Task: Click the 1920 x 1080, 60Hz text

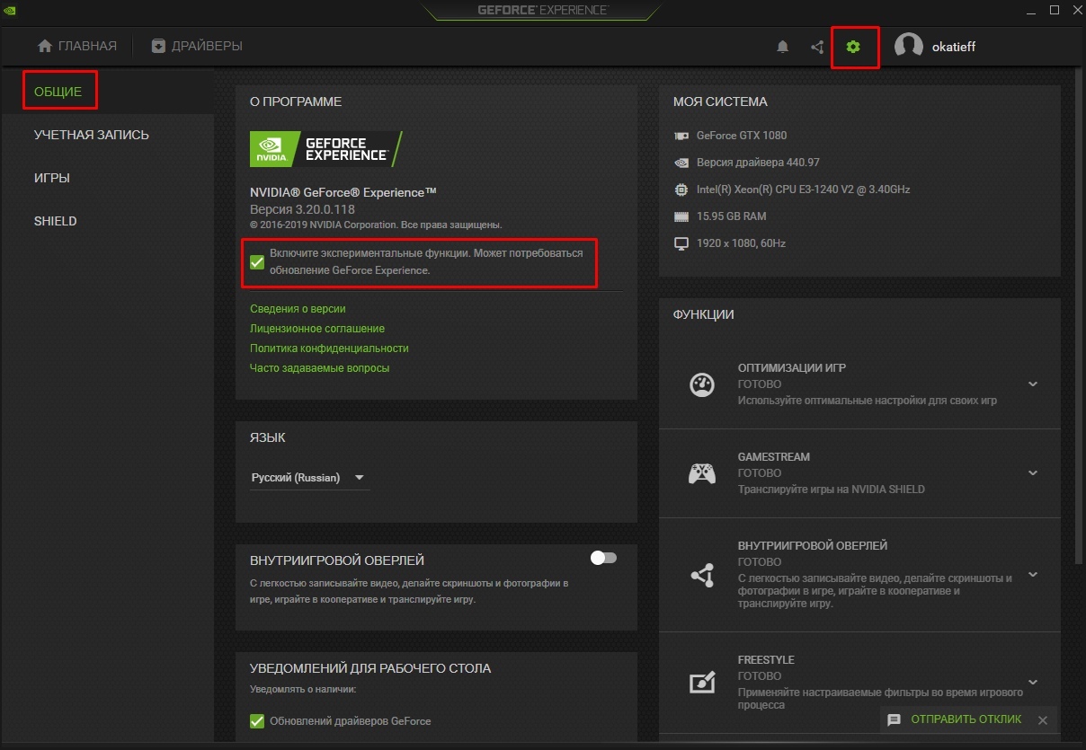Action: [x=742, y=243]
